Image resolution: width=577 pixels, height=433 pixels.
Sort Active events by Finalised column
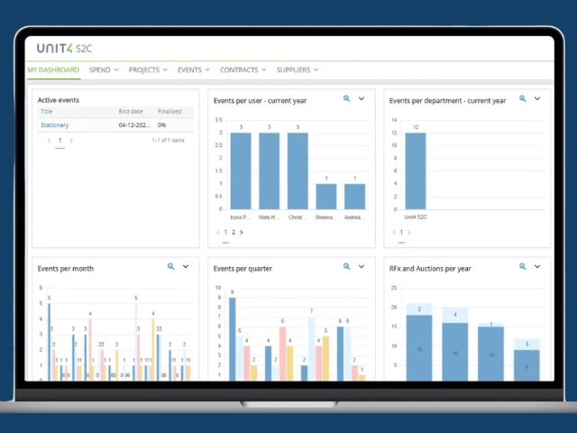click(169, 112)
